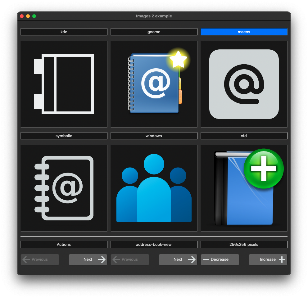The image size is (308, 298).
Task: Click the kde white outline address book image
Action: click(x=64, y=84)
